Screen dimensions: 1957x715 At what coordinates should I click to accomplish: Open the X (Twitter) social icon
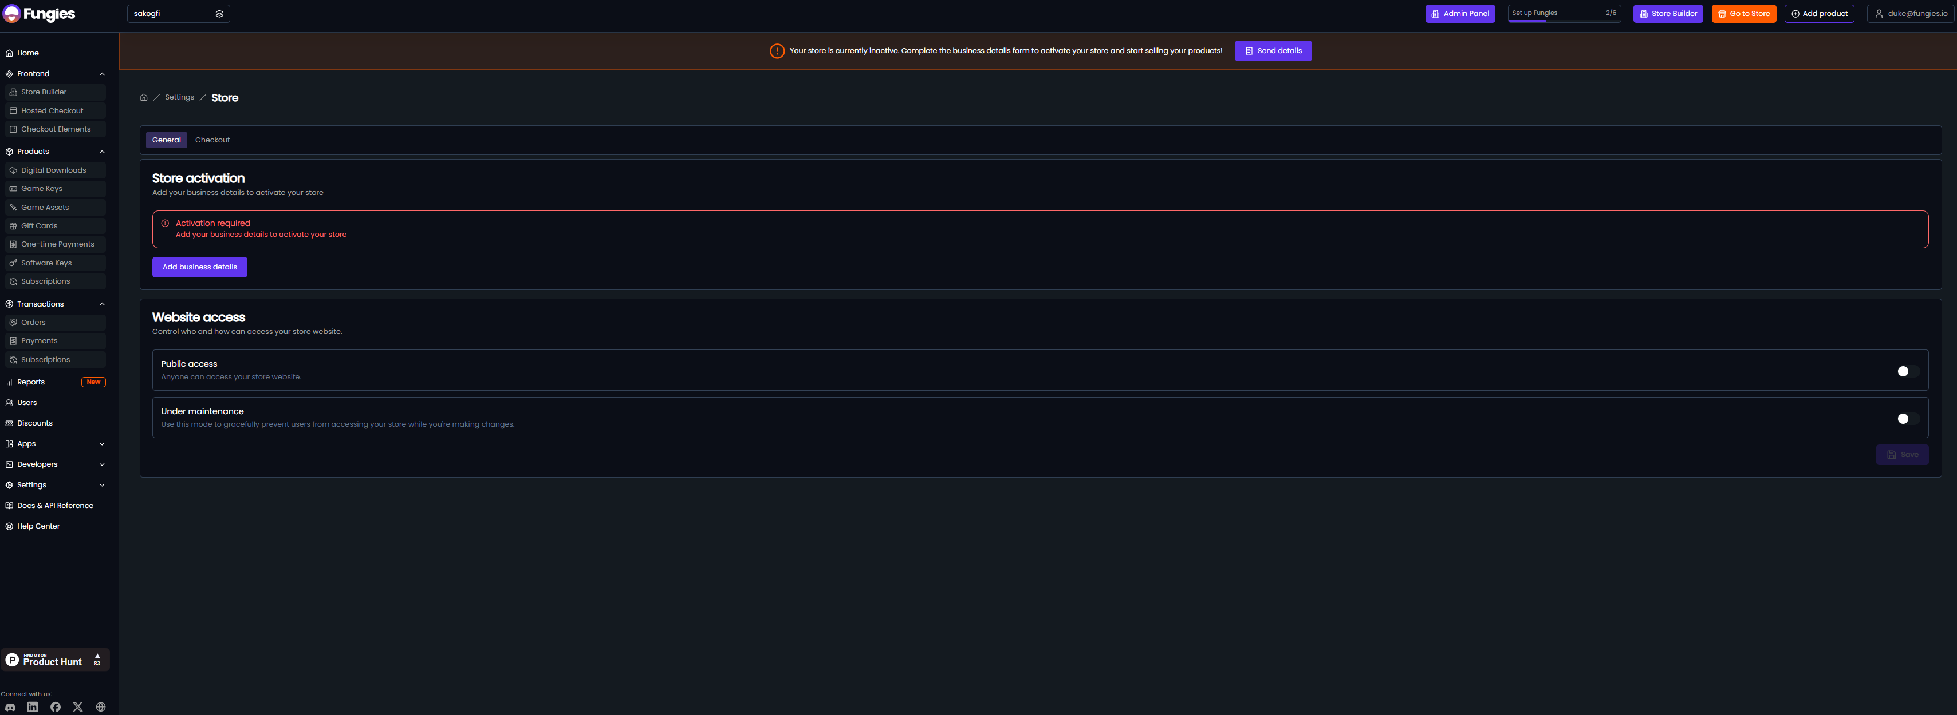pos(77,706)
